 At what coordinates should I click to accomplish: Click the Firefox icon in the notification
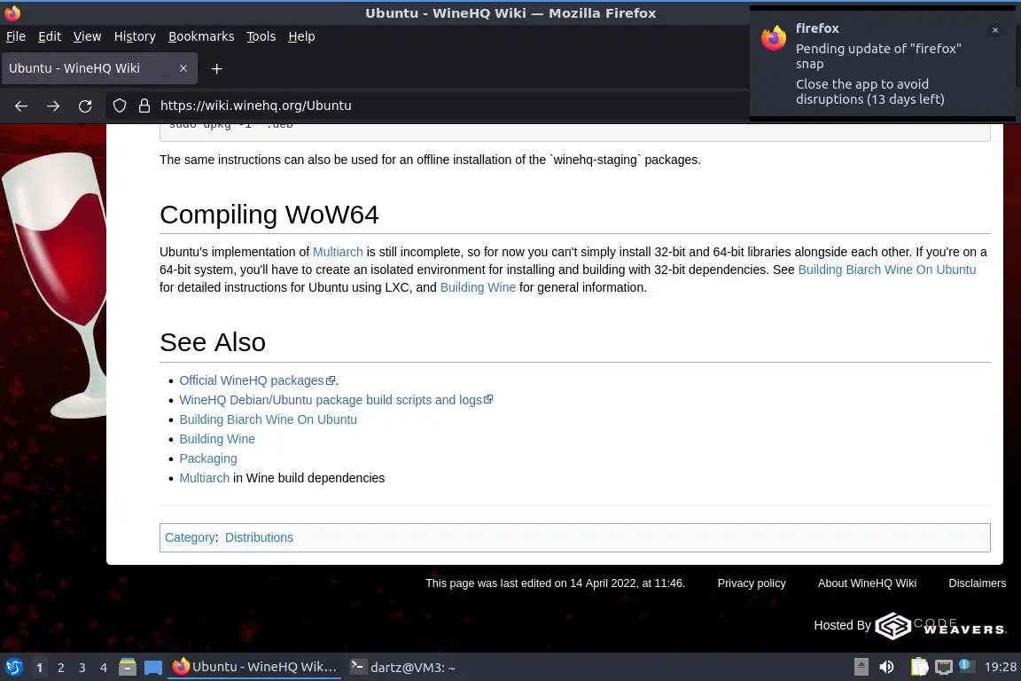click(774, 38)
